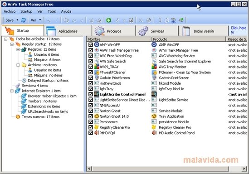Viewport: 249px width, 174px height.
Task: Toggle the LightScribe Control Panel checkbox
Action: pos(91,94)
